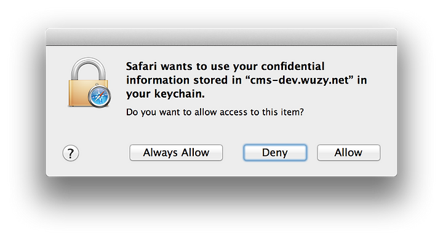Click the empty dialog area below the question

pyautogui.click(x=221, y=131)
